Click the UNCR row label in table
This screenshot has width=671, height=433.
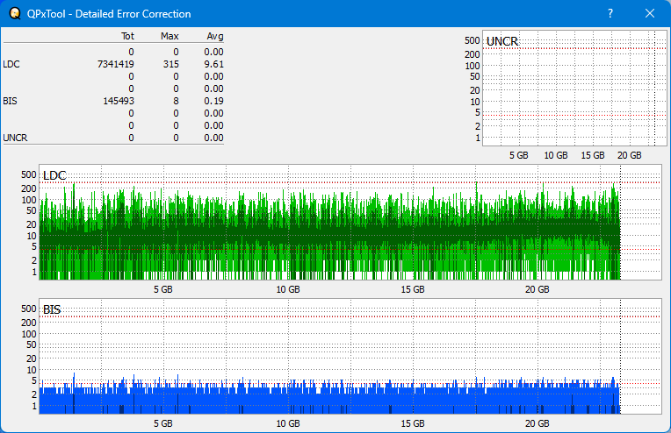coord(14,138)
